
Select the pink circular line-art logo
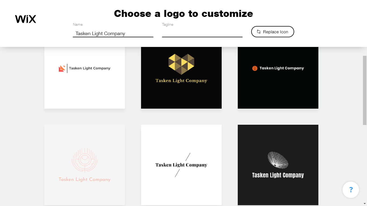[85, 165]
